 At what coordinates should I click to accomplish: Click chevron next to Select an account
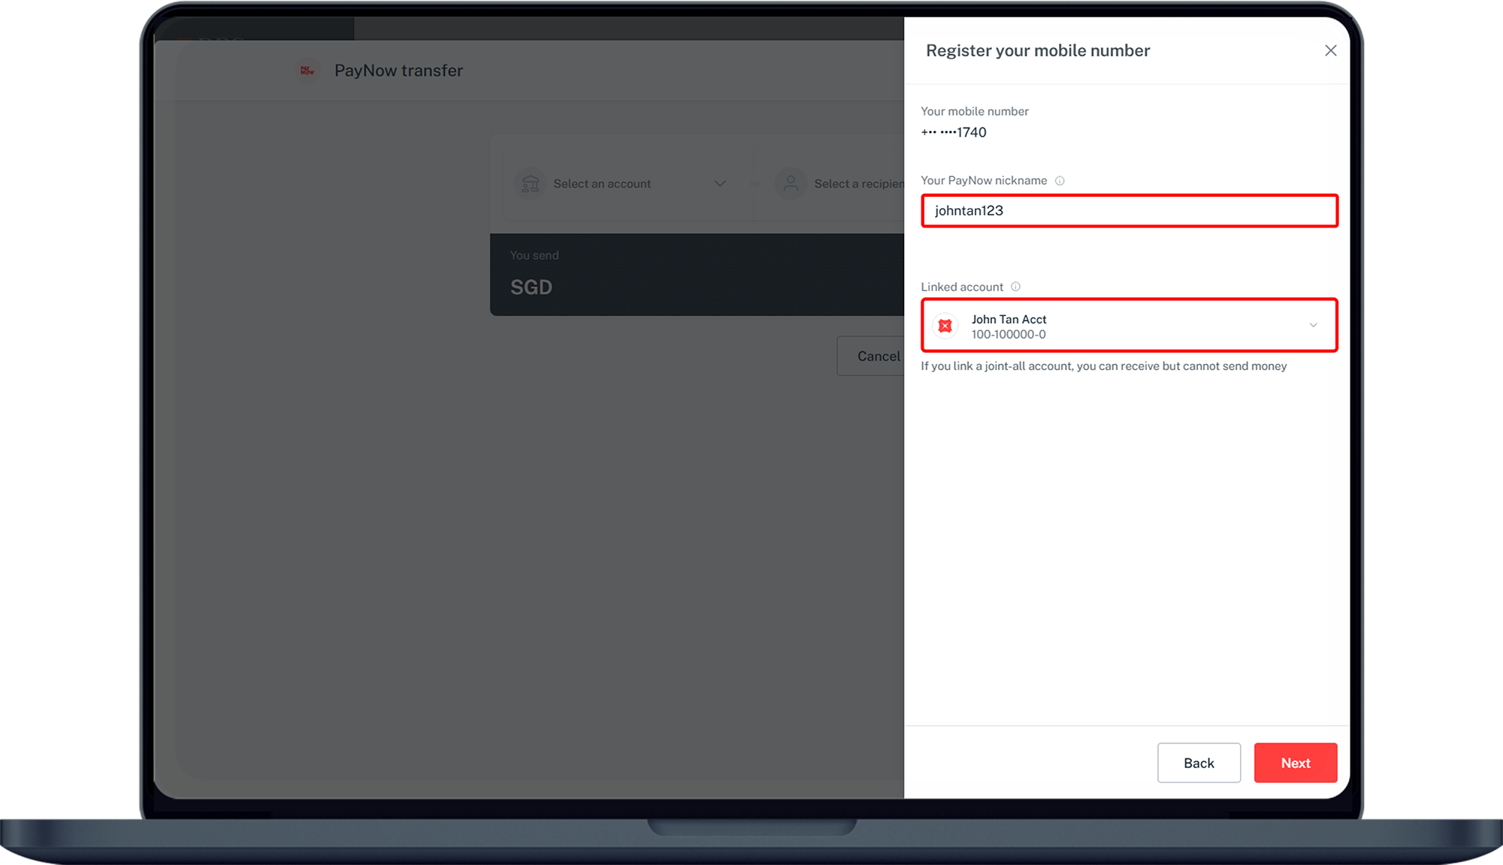coord(720,184)
